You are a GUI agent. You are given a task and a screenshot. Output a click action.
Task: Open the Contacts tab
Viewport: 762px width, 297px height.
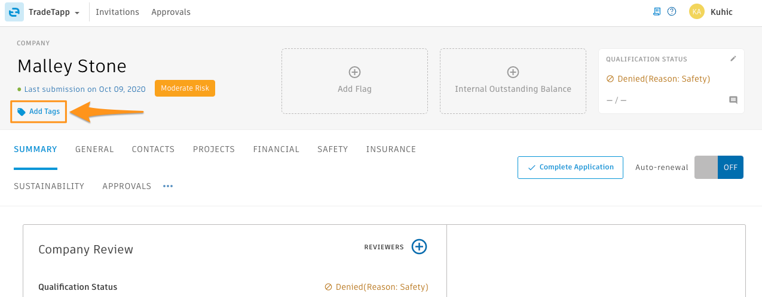(153, 149)
